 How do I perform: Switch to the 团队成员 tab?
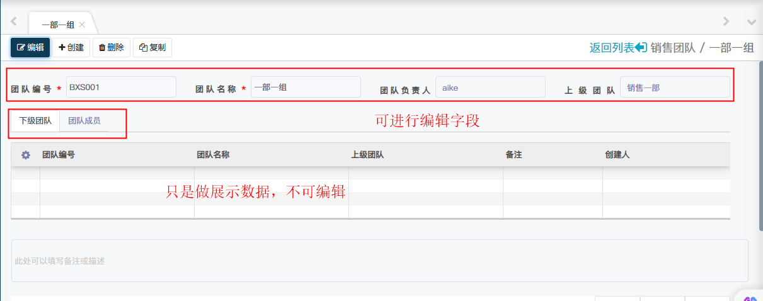[x=84, y=120]
